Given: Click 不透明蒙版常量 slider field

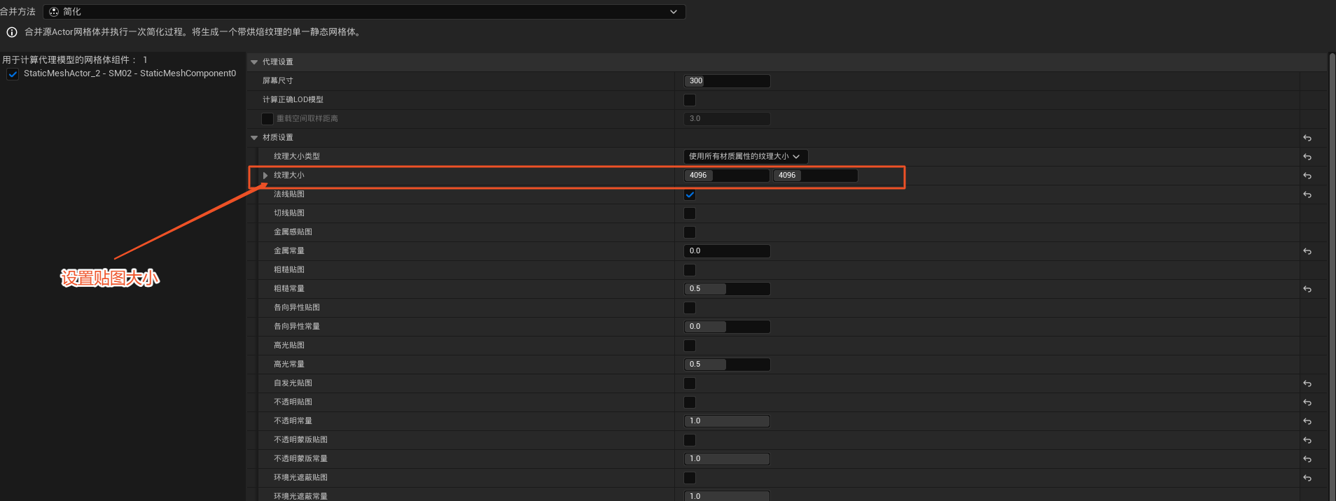Looking at the screenshot, I should 727,459.
